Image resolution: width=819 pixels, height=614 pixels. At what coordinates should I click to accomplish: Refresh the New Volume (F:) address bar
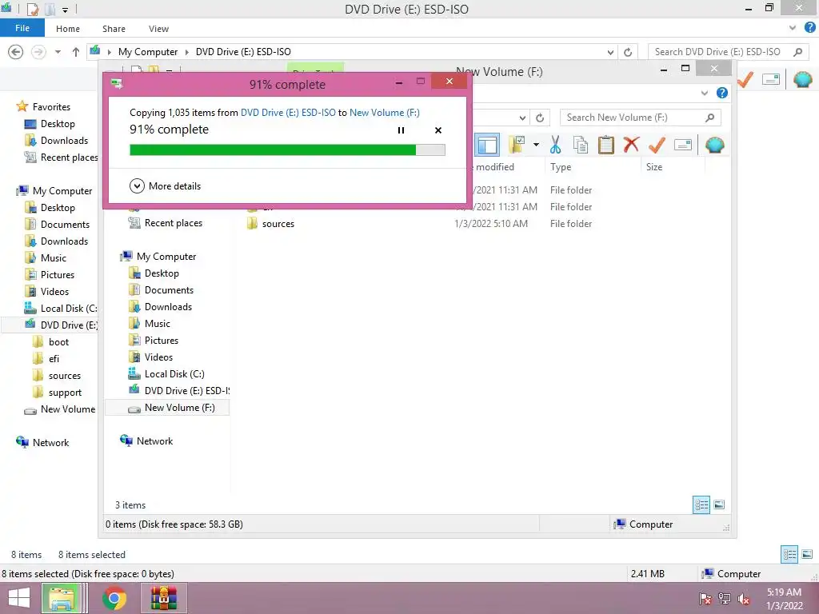[540, 118]
